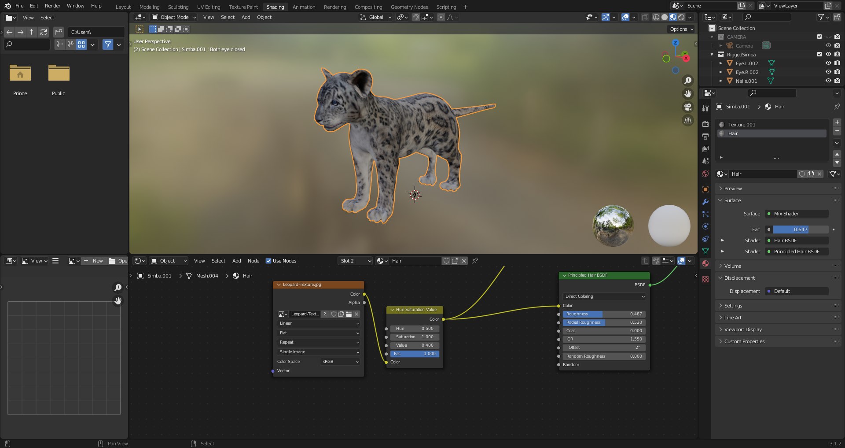
Task: Open the Object Mode dropdown
Action: (x=174, y=17)
